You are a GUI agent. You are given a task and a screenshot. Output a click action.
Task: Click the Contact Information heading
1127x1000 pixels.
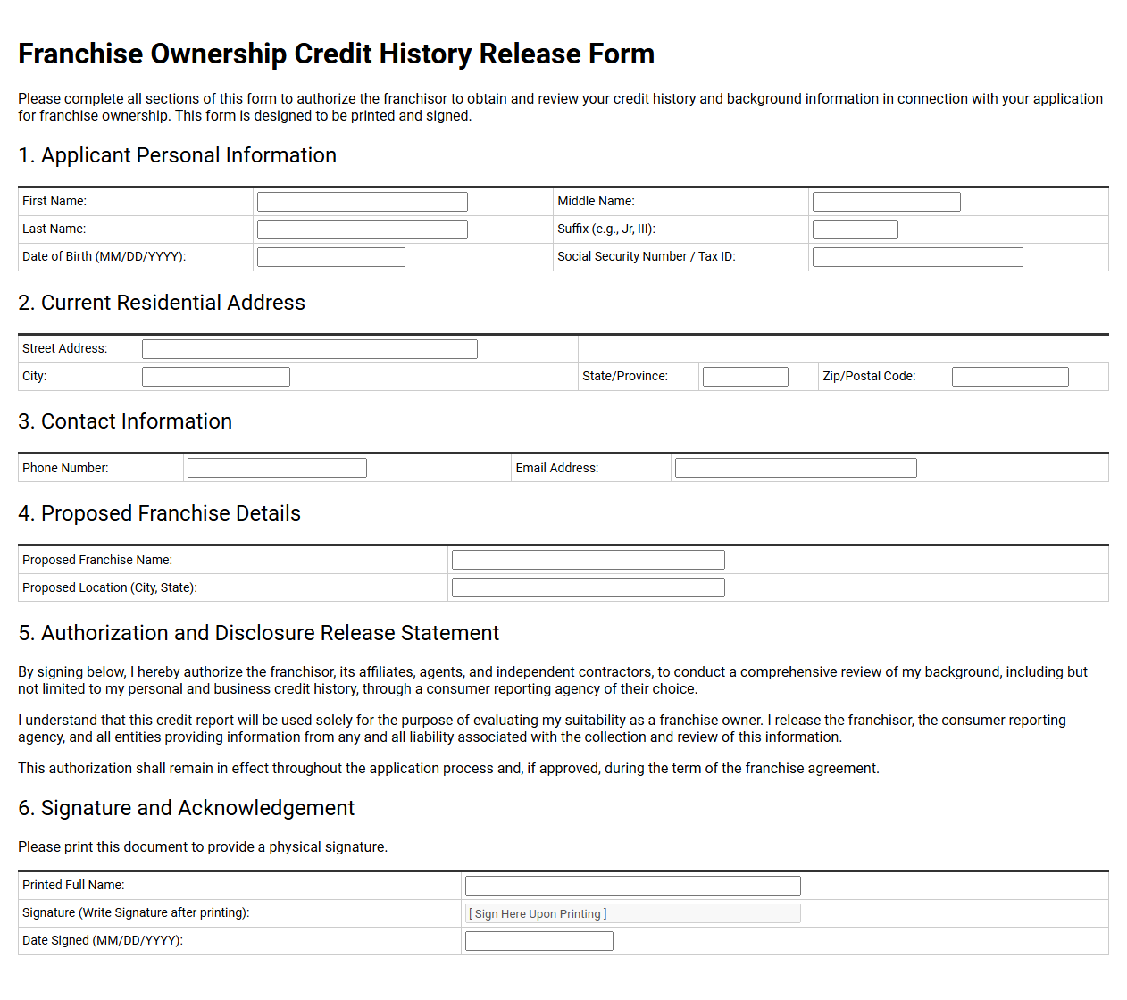(125, 421)
